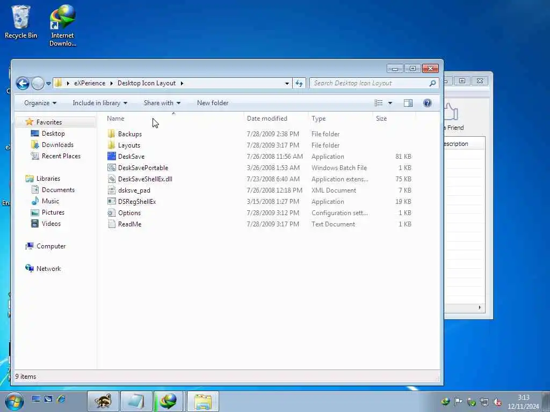The image size is (550, 412).
Task: Select Computer in navigation pane
Action: [x=51, y=246]
